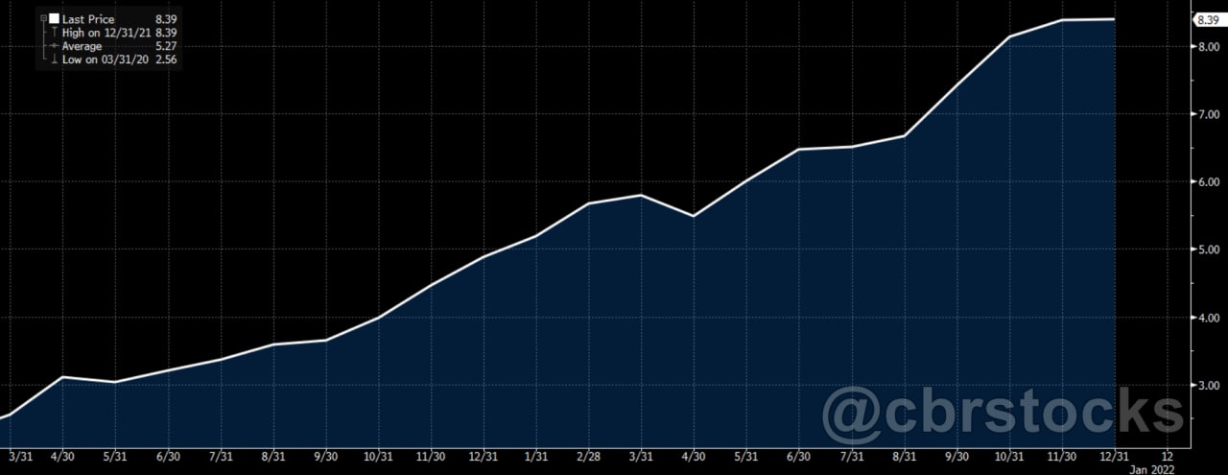Click the Low value 2.56 in legend
Image resolution: width=1228 pixels, height=475 pixels.
click(166, 59)
